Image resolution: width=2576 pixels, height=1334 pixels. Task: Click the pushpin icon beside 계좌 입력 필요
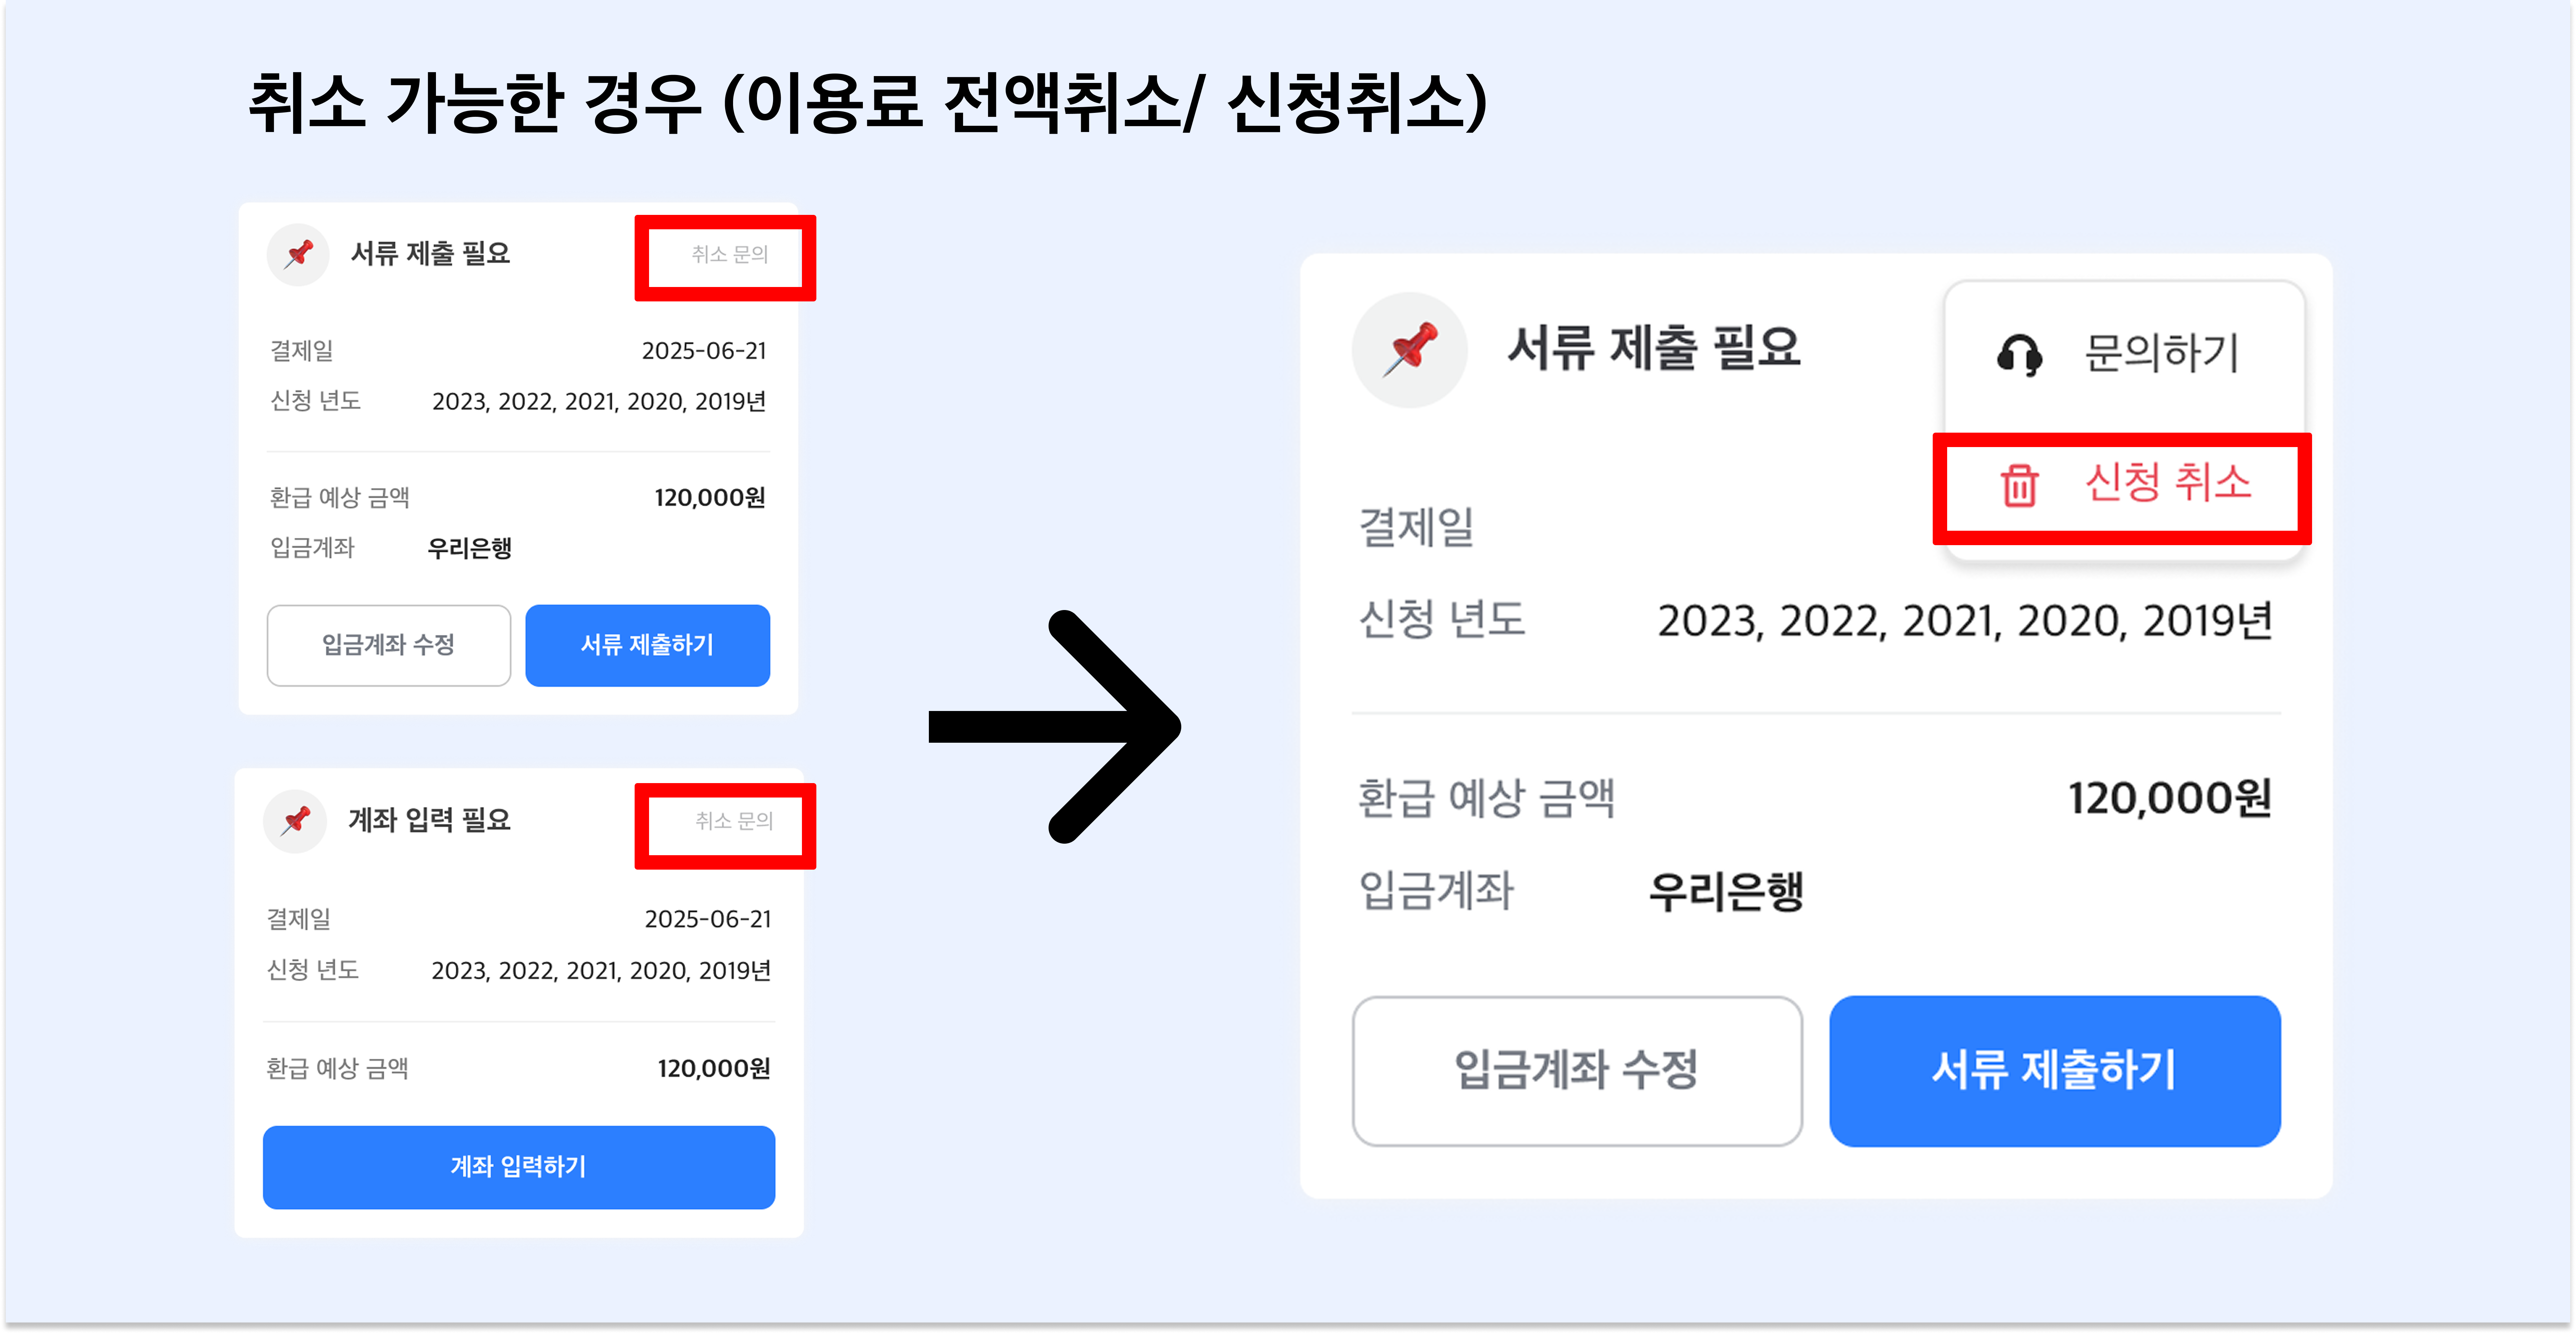(295, 821)
